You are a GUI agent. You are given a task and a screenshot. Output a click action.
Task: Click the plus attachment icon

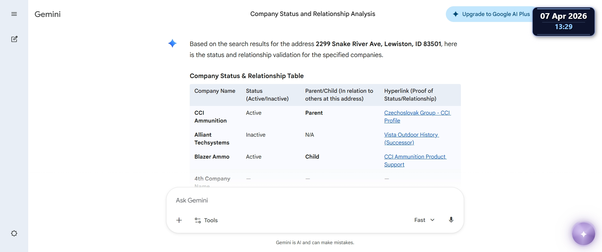click(x=179, y=220)
